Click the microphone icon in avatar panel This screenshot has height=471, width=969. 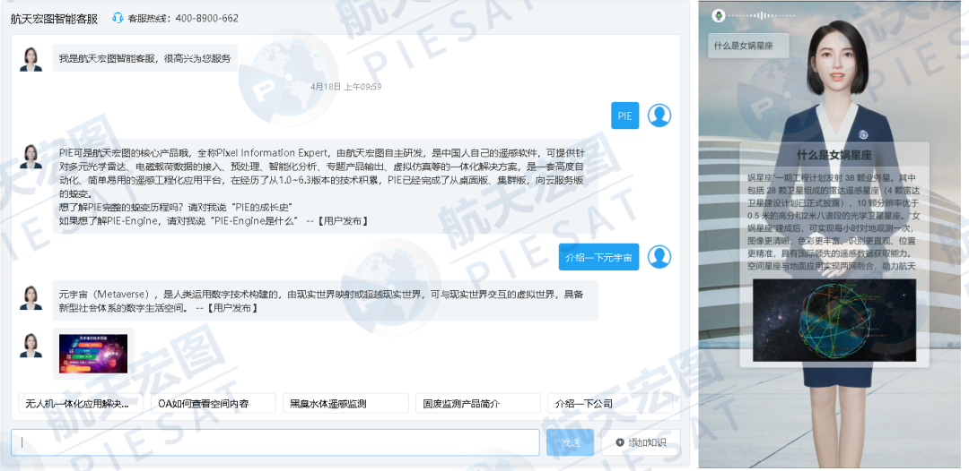tap(718, 15)
